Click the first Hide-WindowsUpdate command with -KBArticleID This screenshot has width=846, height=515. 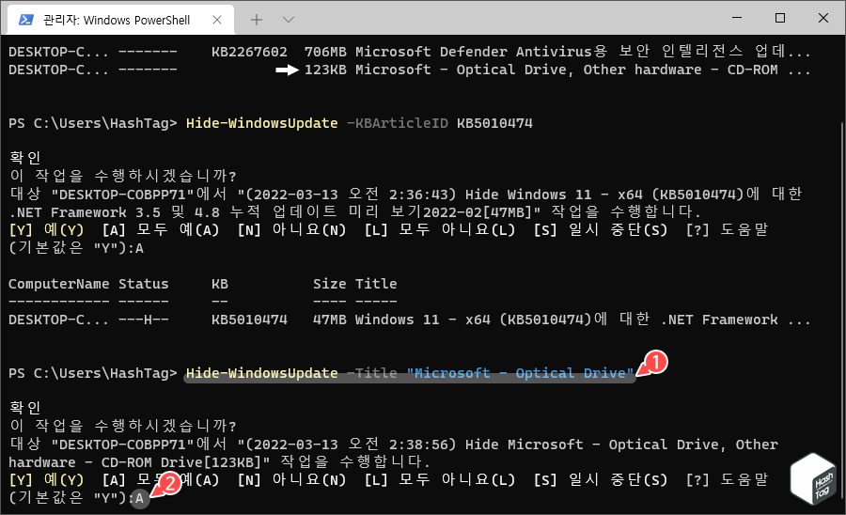[359, 123]
